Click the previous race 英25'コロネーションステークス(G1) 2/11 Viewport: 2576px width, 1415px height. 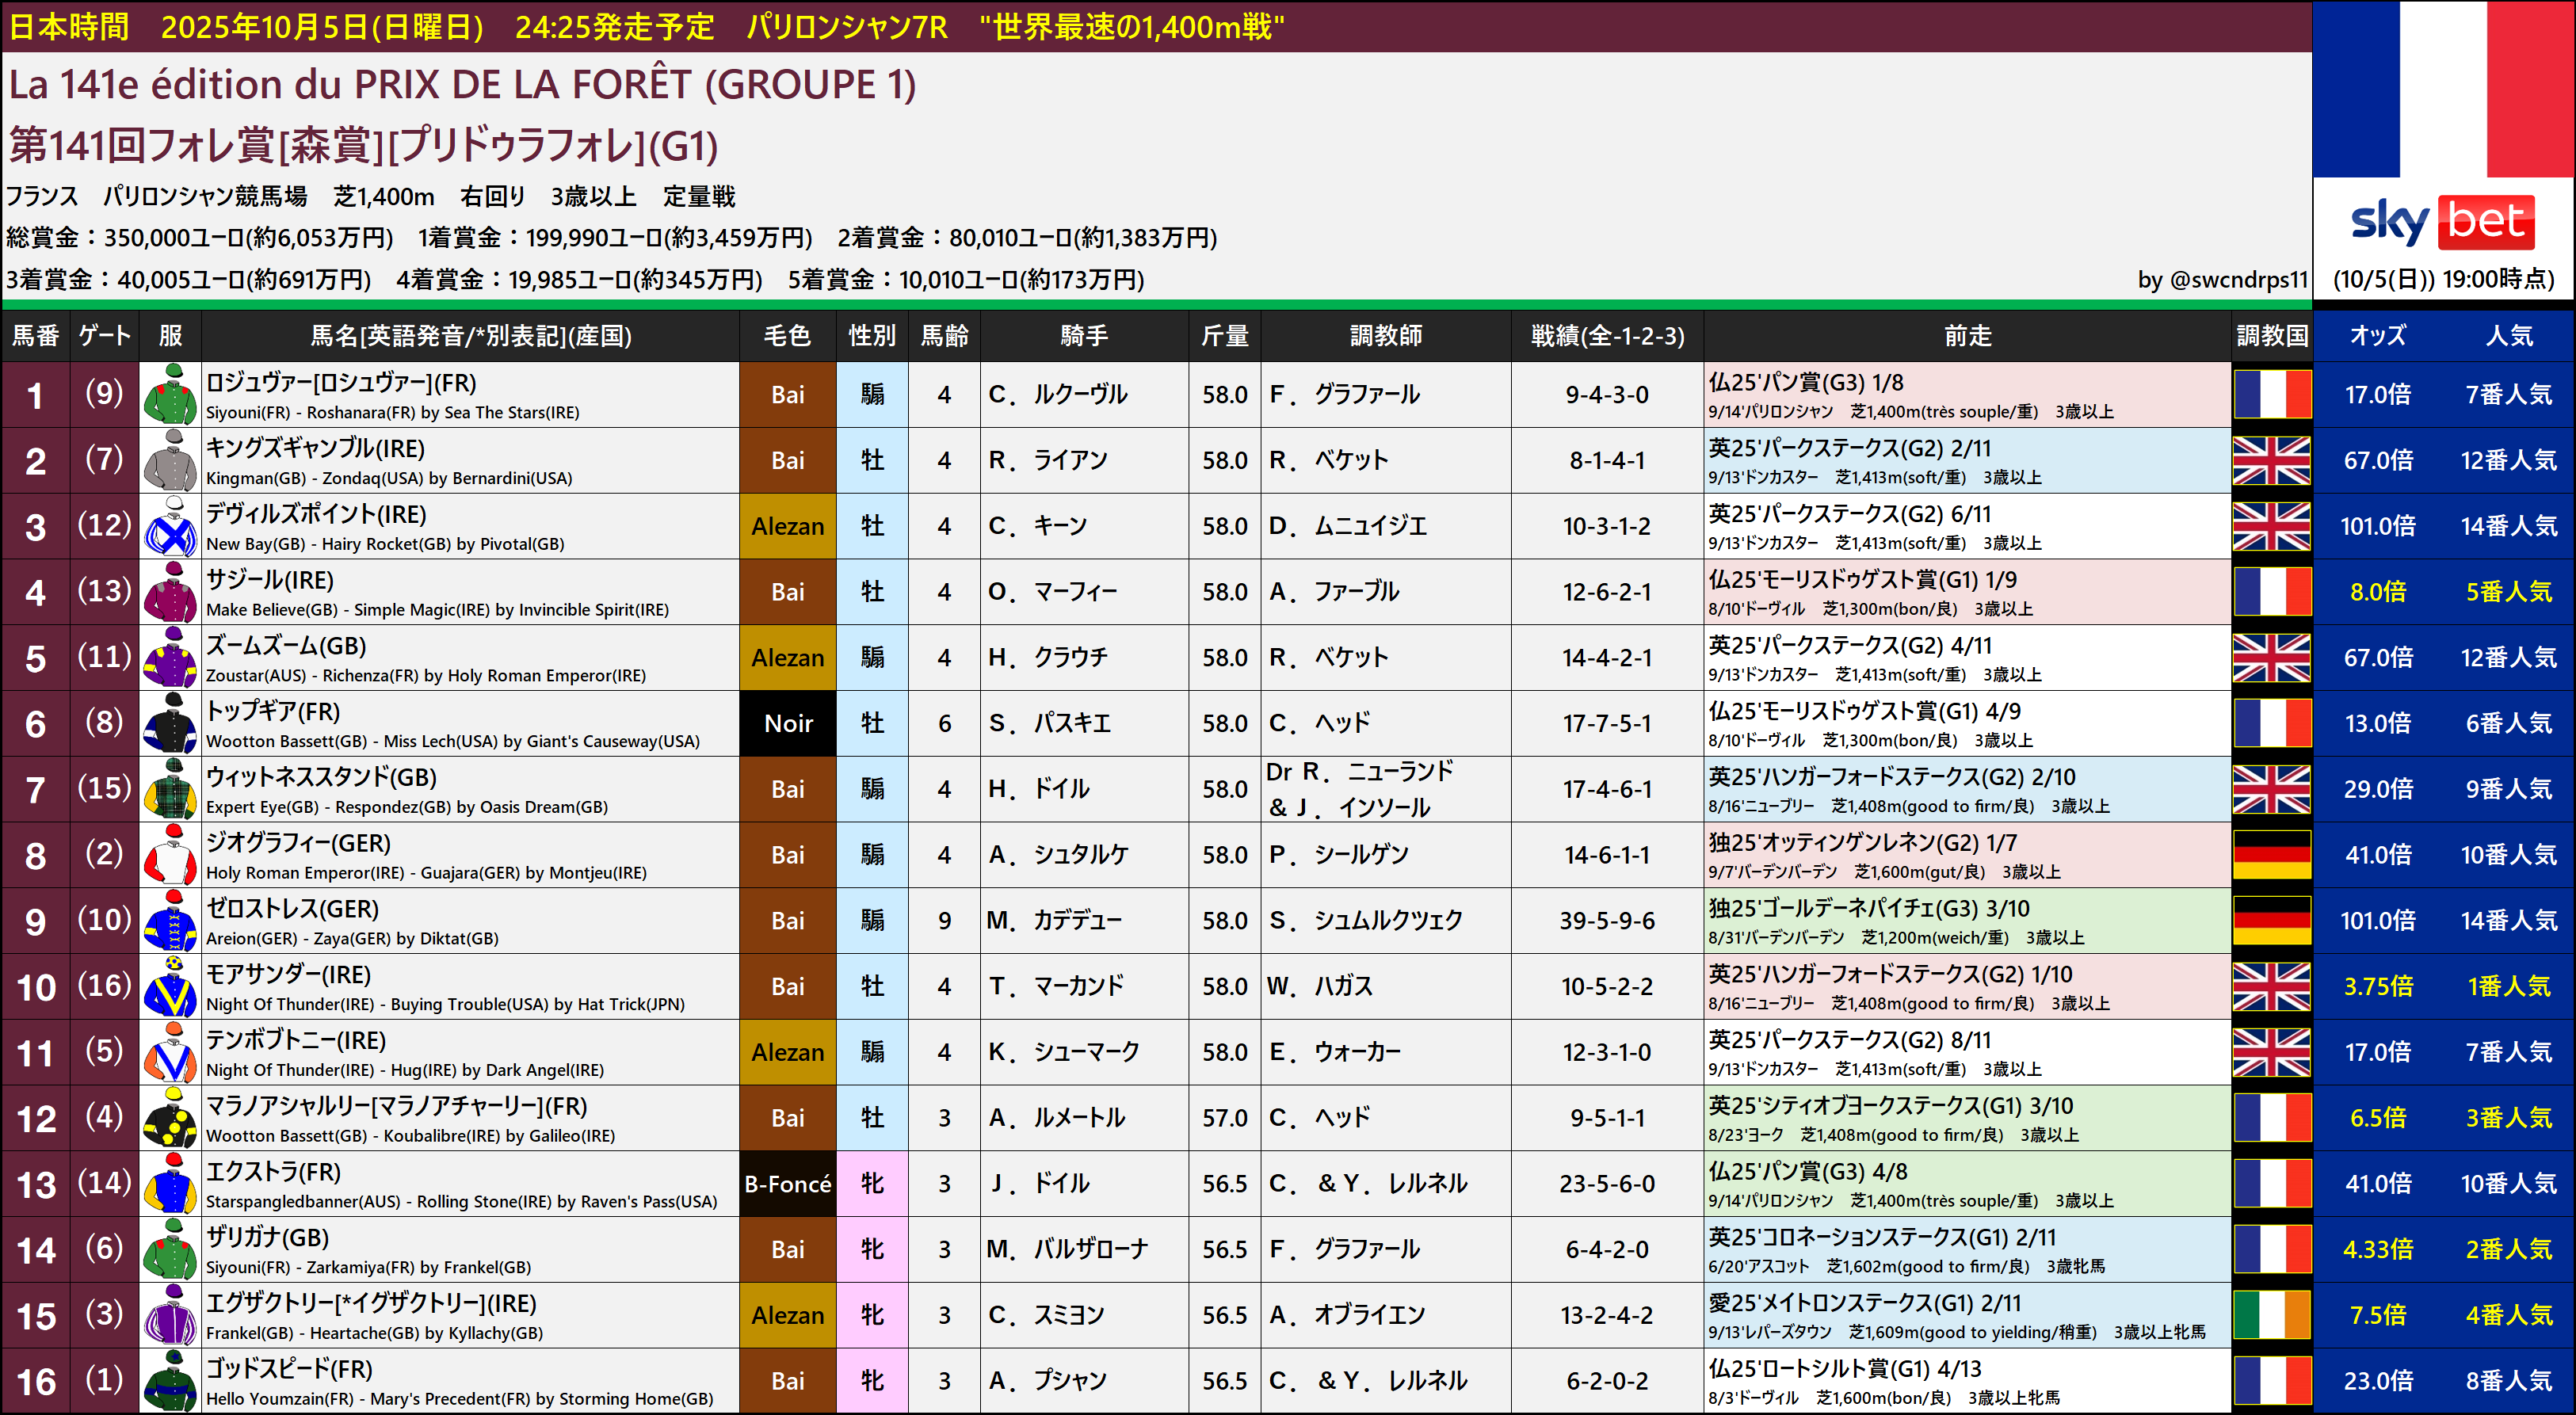coord(1881,1237)
